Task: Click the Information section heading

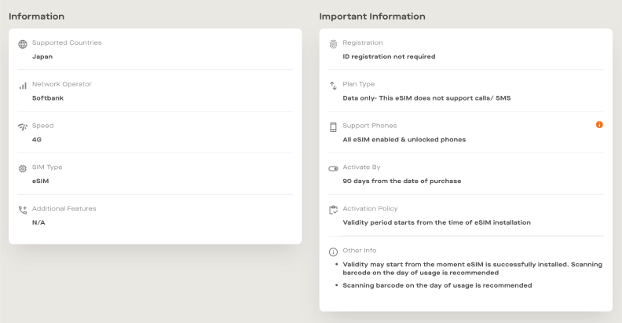Action: click(36, 17)
